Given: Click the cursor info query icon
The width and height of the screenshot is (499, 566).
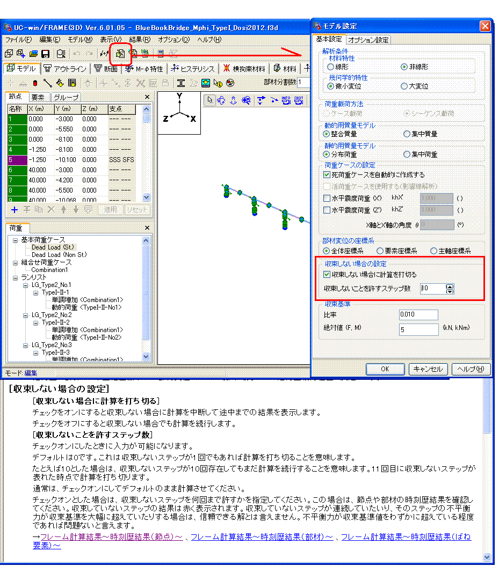Looking at the screenshot, I should [x=218, y=83].
